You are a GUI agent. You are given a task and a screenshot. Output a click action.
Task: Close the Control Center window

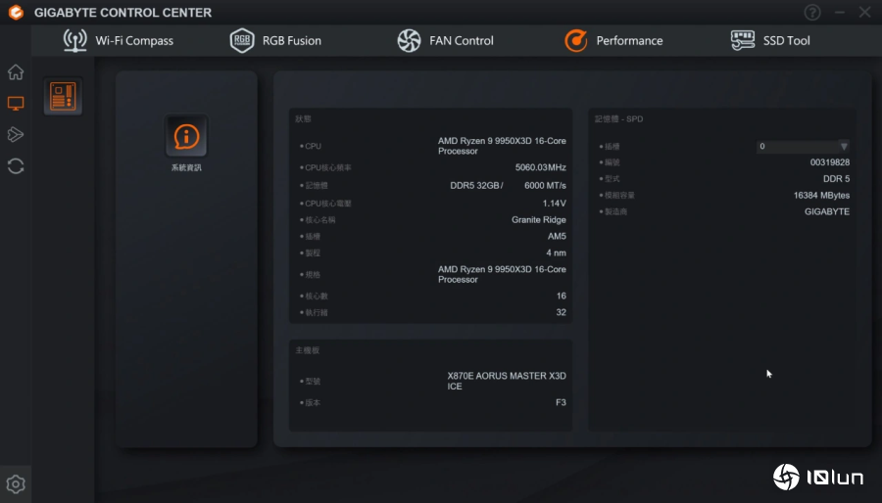[865, 13]
